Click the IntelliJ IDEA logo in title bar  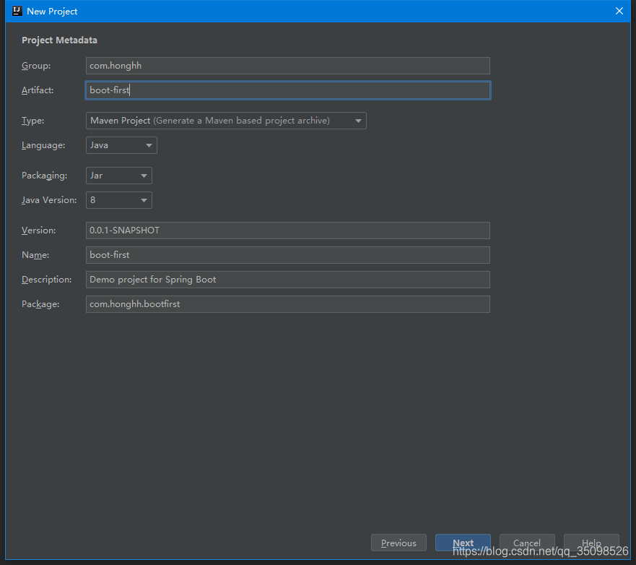[17, 11]
